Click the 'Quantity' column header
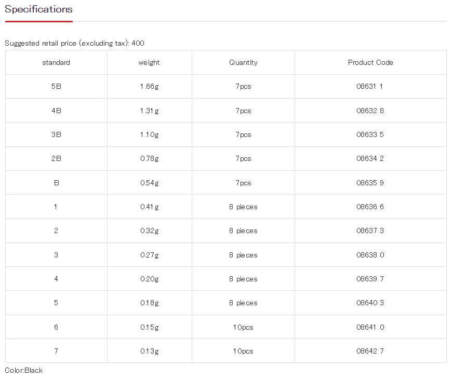The image size is (453, 379). tap(243, 62)
